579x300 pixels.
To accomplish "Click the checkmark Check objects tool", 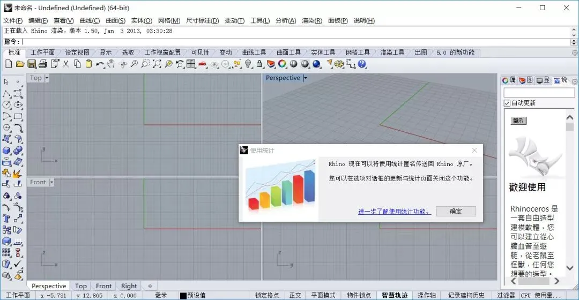I will coord(18,264).
